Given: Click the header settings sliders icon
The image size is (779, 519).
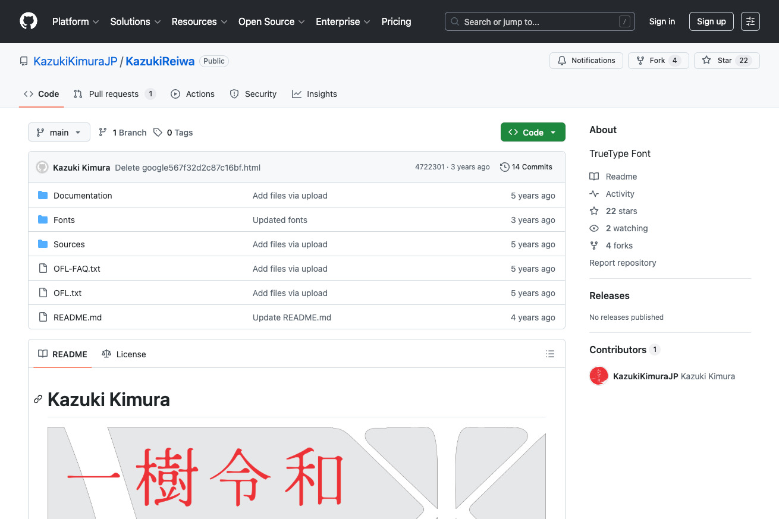Looking at the screenshot, I should tap(750, 21).
